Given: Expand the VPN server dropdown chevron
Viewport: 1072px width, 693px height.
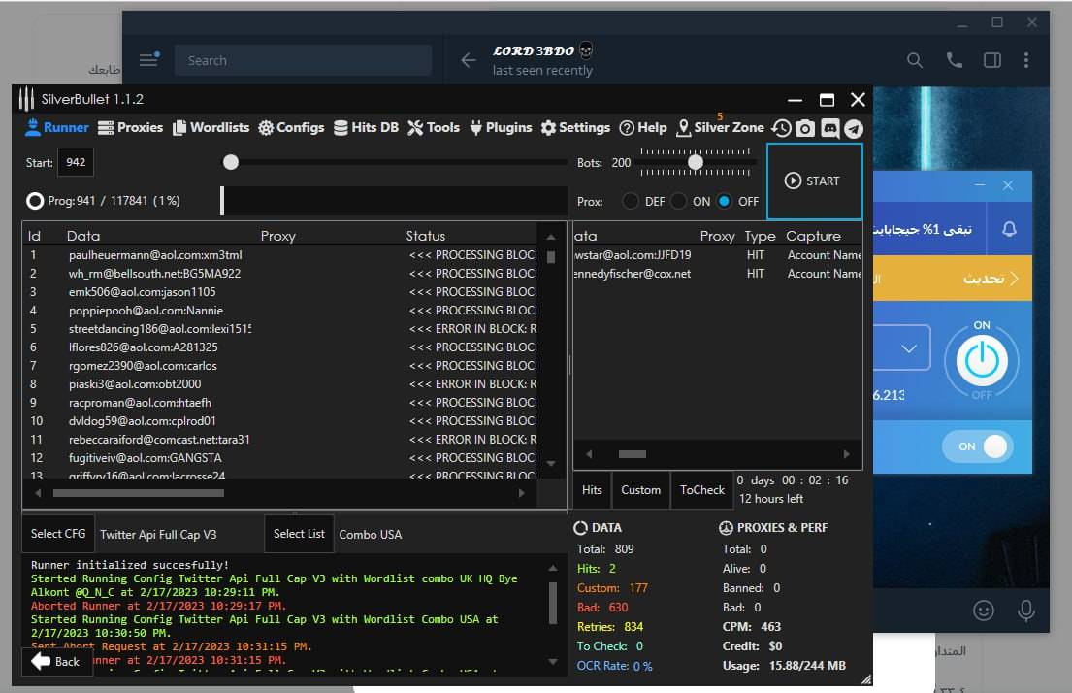Looking at the screenshot, I should pos(909,348).
